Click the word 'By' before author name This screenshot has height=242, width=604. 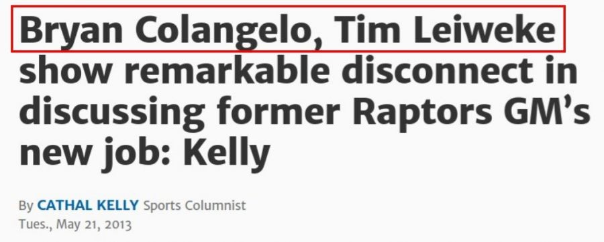click(26, 206)
